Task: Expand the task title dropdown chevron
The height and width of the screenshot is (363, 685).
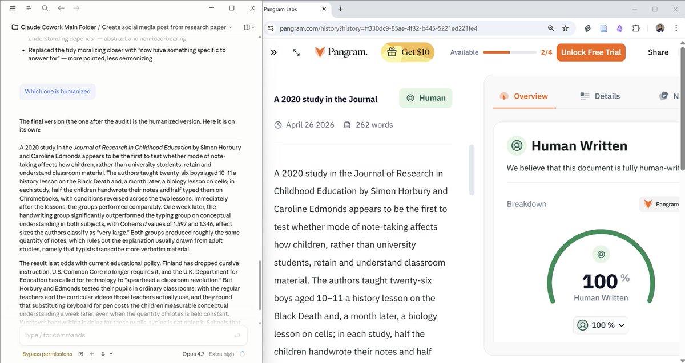Action: pos(231,27)
